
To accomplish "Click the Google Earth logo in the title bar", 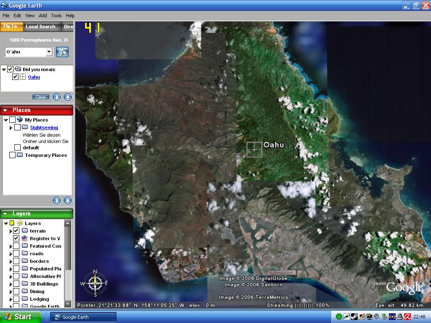I will (x=4, y=5).
